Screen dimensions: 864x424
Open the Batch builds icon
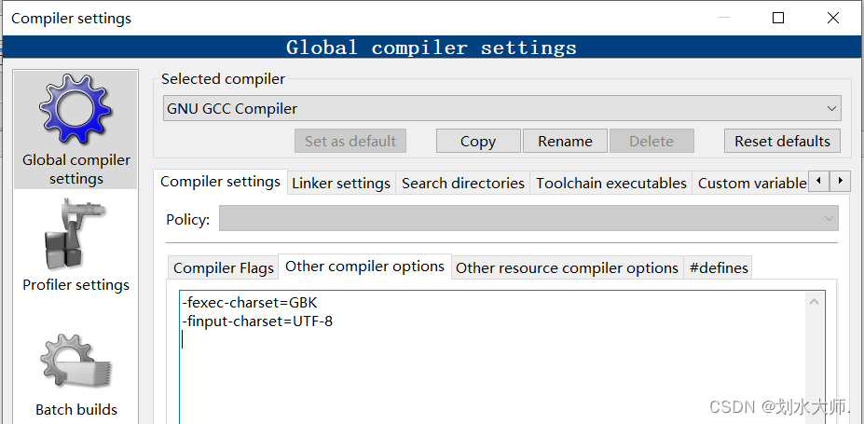coord(75,364)
